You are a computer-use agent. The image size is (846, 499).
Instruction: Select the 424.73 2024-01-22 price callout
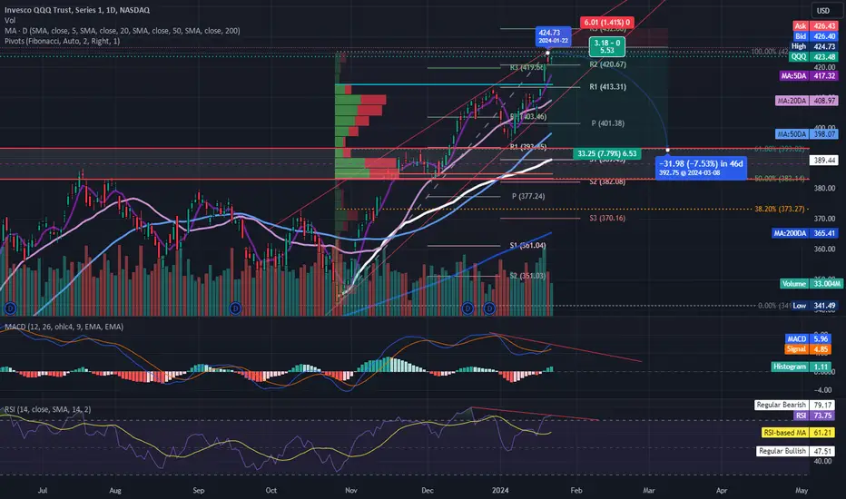click(x=553, y=36)
